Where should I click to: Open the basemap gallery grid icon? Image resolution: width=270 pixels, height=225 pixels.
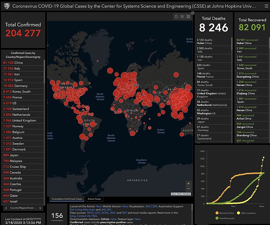coord(188,17)
